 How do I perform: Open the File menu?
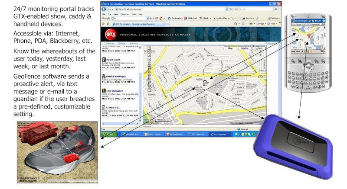pos(104,14)
